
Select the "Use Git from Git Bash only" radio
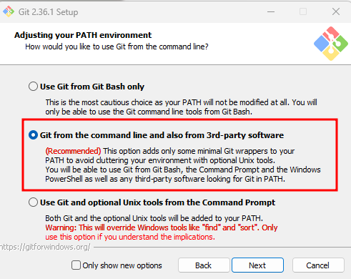[33, 87]
